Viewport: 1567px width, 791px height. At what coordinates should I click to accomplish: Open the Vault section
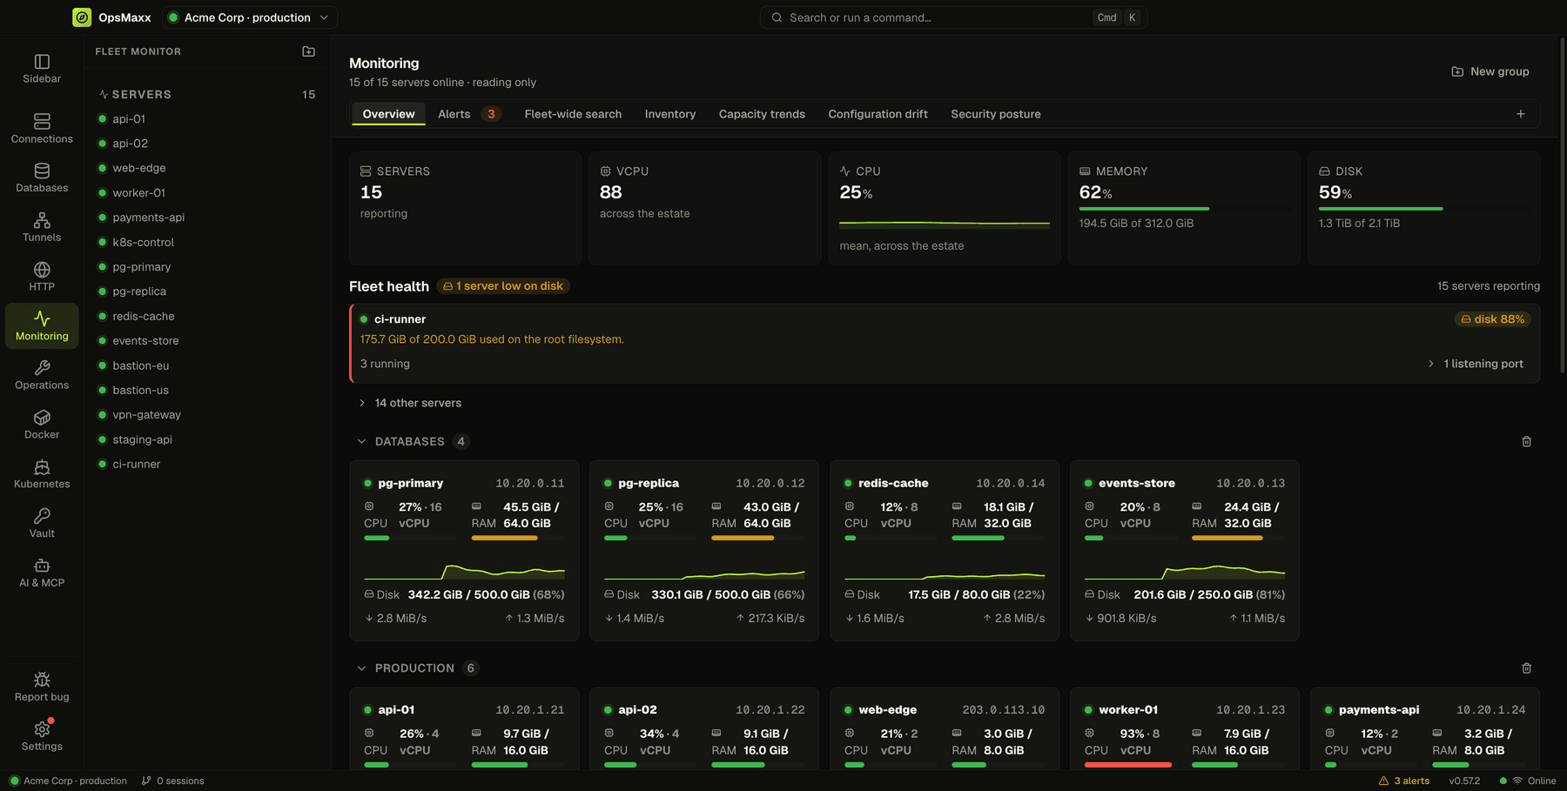(42, 524)
